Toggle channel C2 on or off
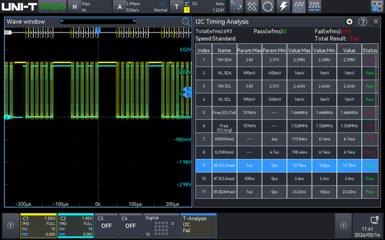 [76, 226]
